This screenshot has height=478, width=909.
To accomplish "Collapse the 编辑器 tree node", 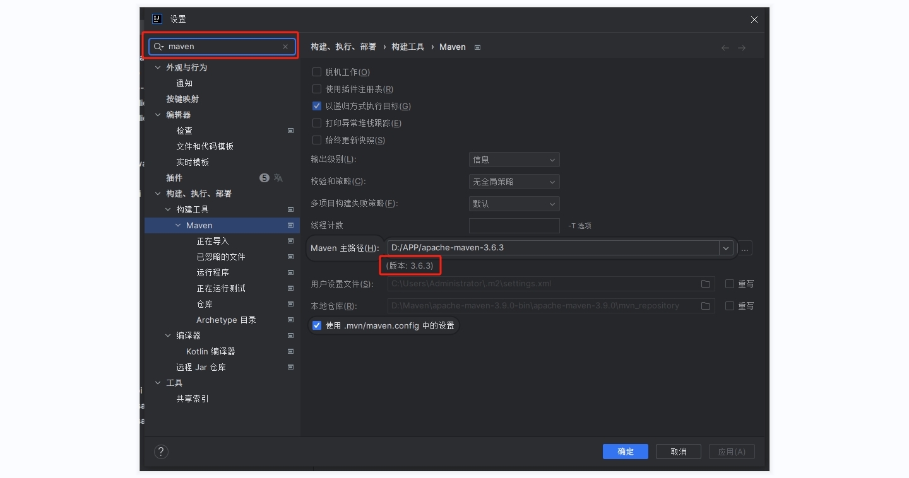I will [x=158, y=115].
